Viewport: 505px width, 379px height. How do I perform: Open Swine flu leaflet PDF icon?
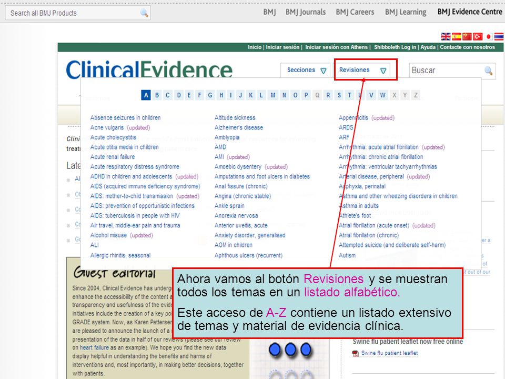coord(356,354)
